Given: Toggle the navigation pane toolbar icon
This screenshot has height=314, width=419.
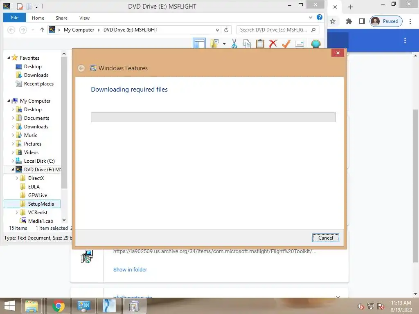Looking at the screenshot, I should (x=199, y=43).
